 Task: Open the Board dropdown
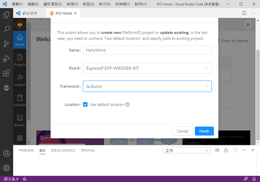[147, 68]
